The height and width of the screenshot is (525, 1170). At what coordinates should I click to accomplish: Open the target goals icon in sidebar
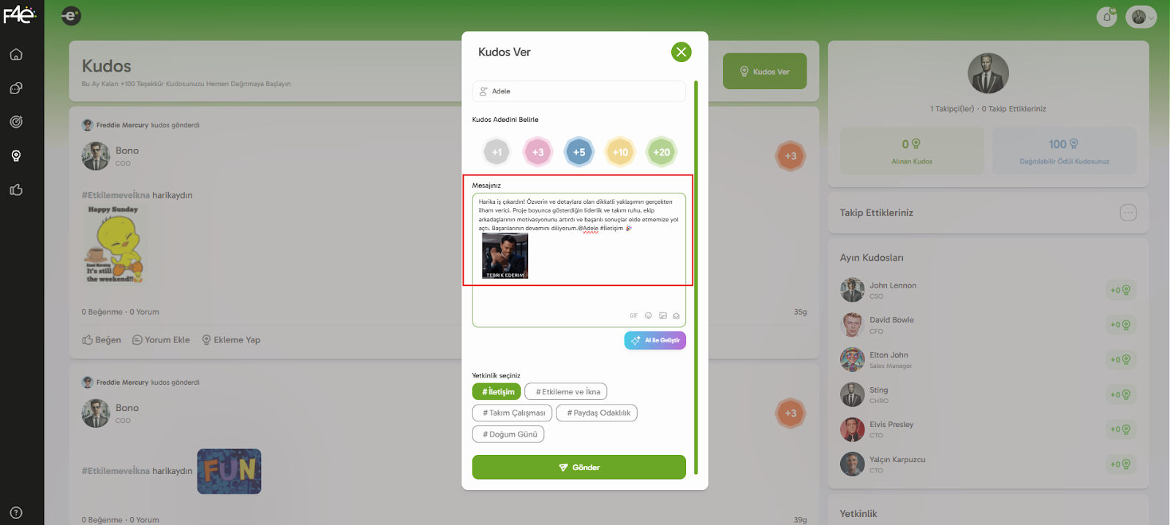coord(16,122)
